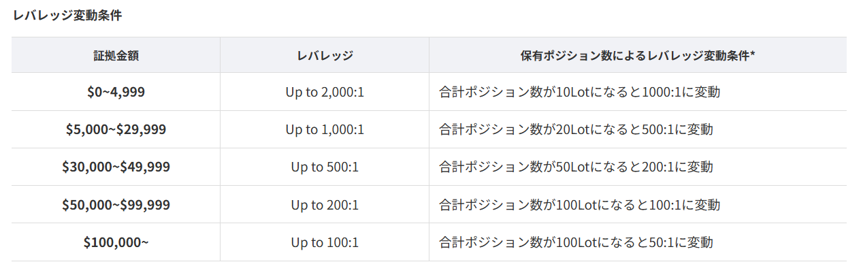Click the Up to 2,000:1 leverage cell
Image resolution: width=861 pixels, height=277 pixels.
[325, 92]
